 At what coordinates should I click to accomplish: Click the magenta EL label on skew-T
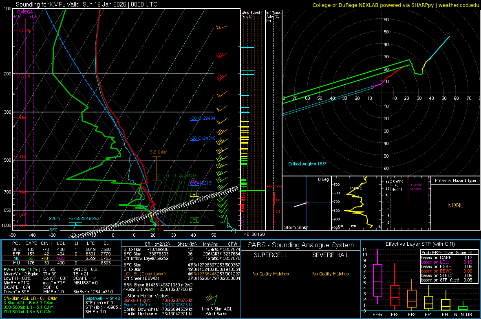194,180
